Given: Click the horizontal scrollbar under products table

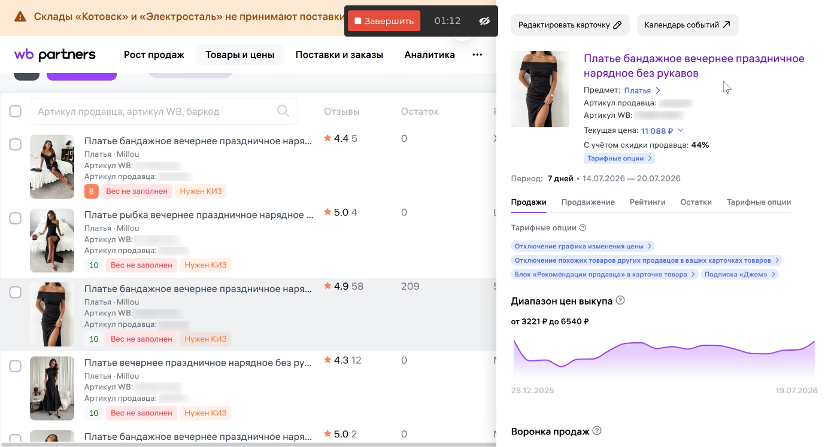Looking at the screenshot, I should pyautogui.click(x=248, y=444).
